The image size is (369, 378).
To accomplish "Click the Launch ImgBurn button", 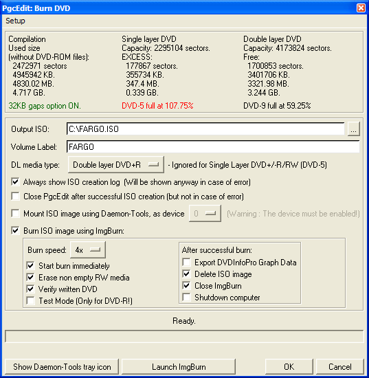I will (x=179, y=367).
